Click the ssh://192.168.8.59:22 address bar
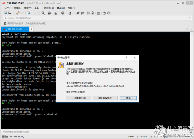The width and height of the screenshot is (194, 139). click(96, 18)
